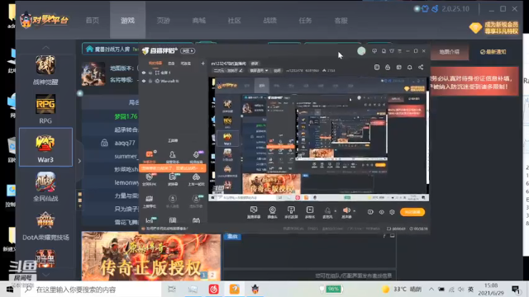The height and width of the screenshot is (297, 529).
Task: Click the user avatar in streaming companion title bar
Action: tap(361, 51)
